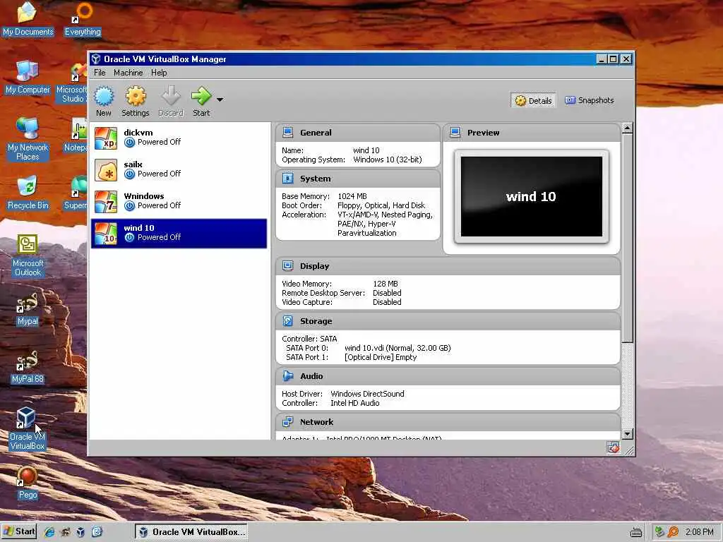Open the Help menu

click(159, 73)
